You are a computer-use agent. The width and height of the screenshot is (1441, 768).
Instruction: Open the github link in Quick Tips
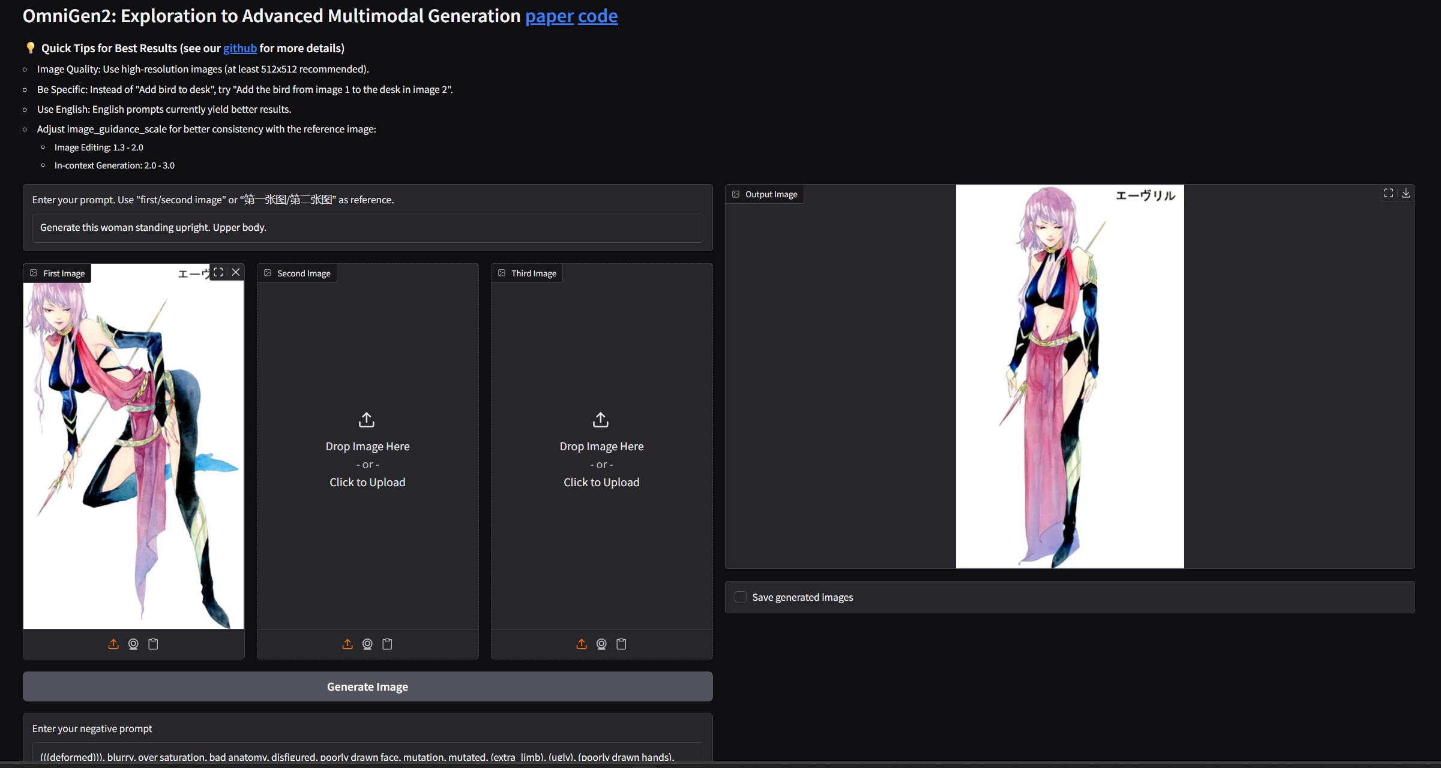pos(239,48)
